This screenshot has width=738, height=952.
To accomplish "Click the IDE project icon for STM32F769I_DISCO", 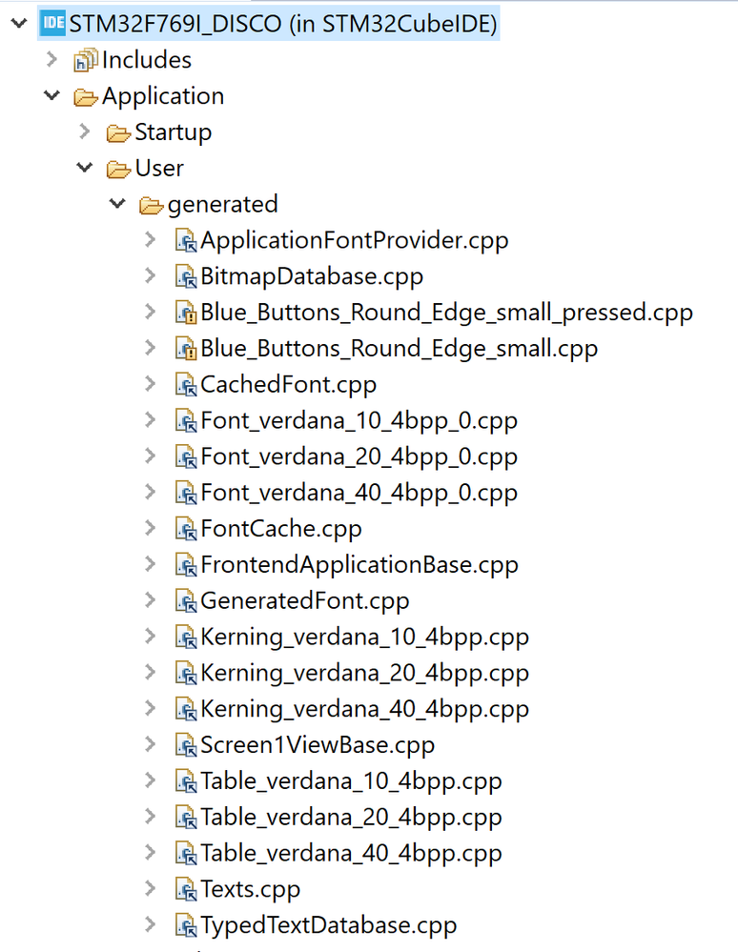I will click(53, 24).
